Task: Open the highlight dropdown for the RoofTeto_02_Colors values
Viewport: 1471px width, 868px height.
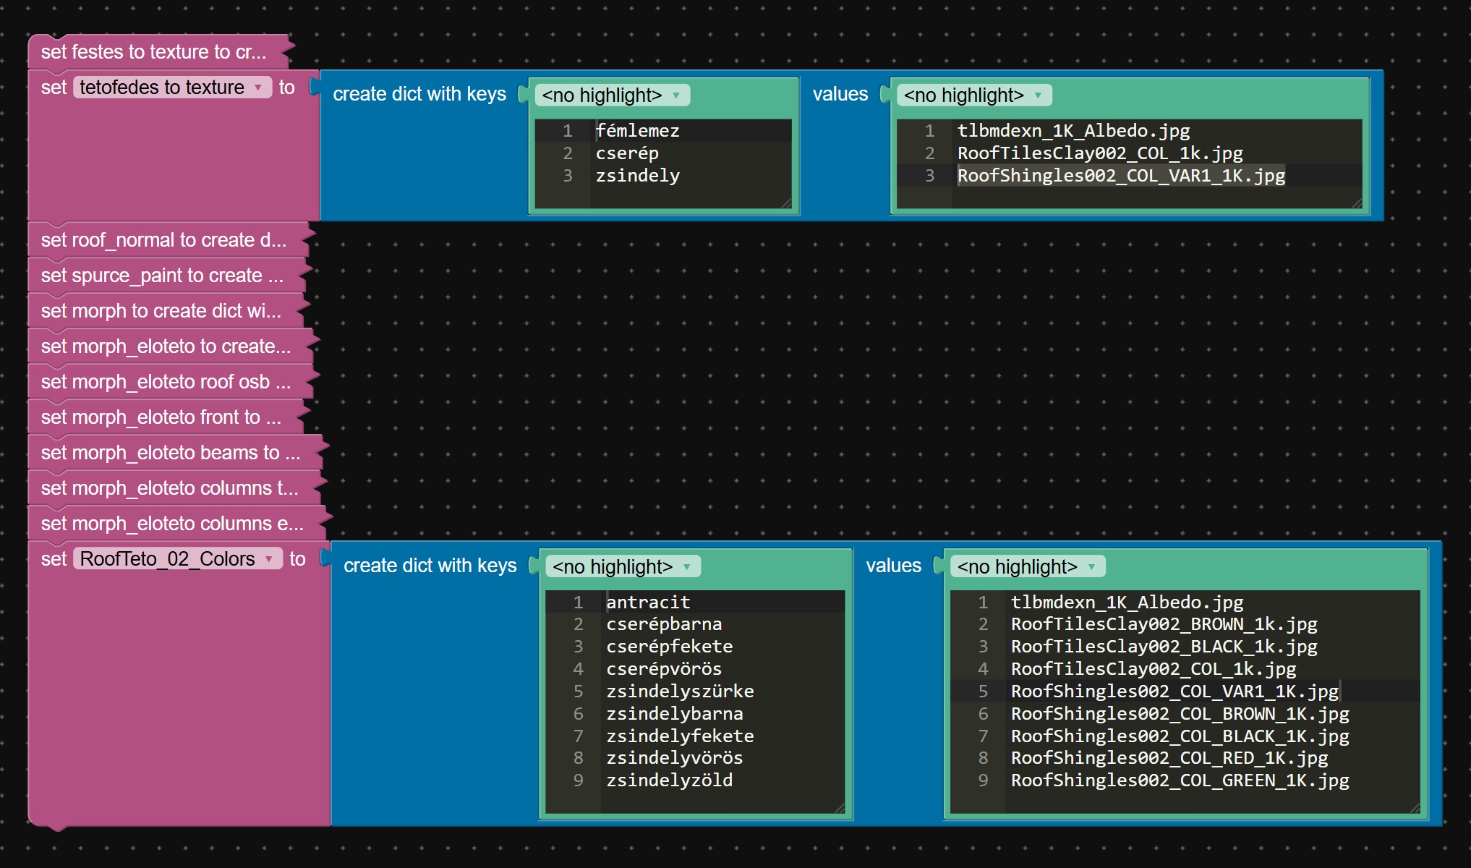Action: coord(1028,566)
